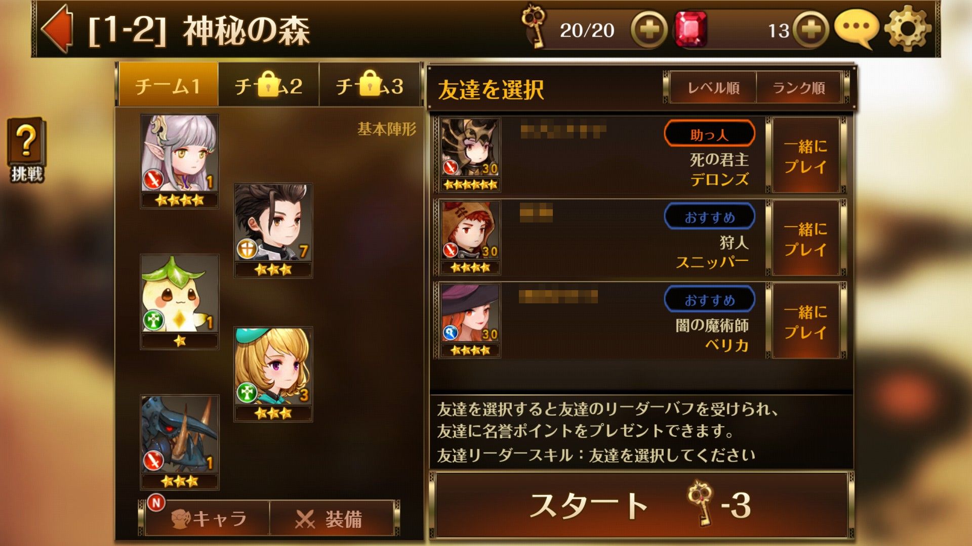Image resolution: width=972 pixels, height=546 pixels.
Task: Play together with スニッパー friend
Action: (x=805, y=239)
